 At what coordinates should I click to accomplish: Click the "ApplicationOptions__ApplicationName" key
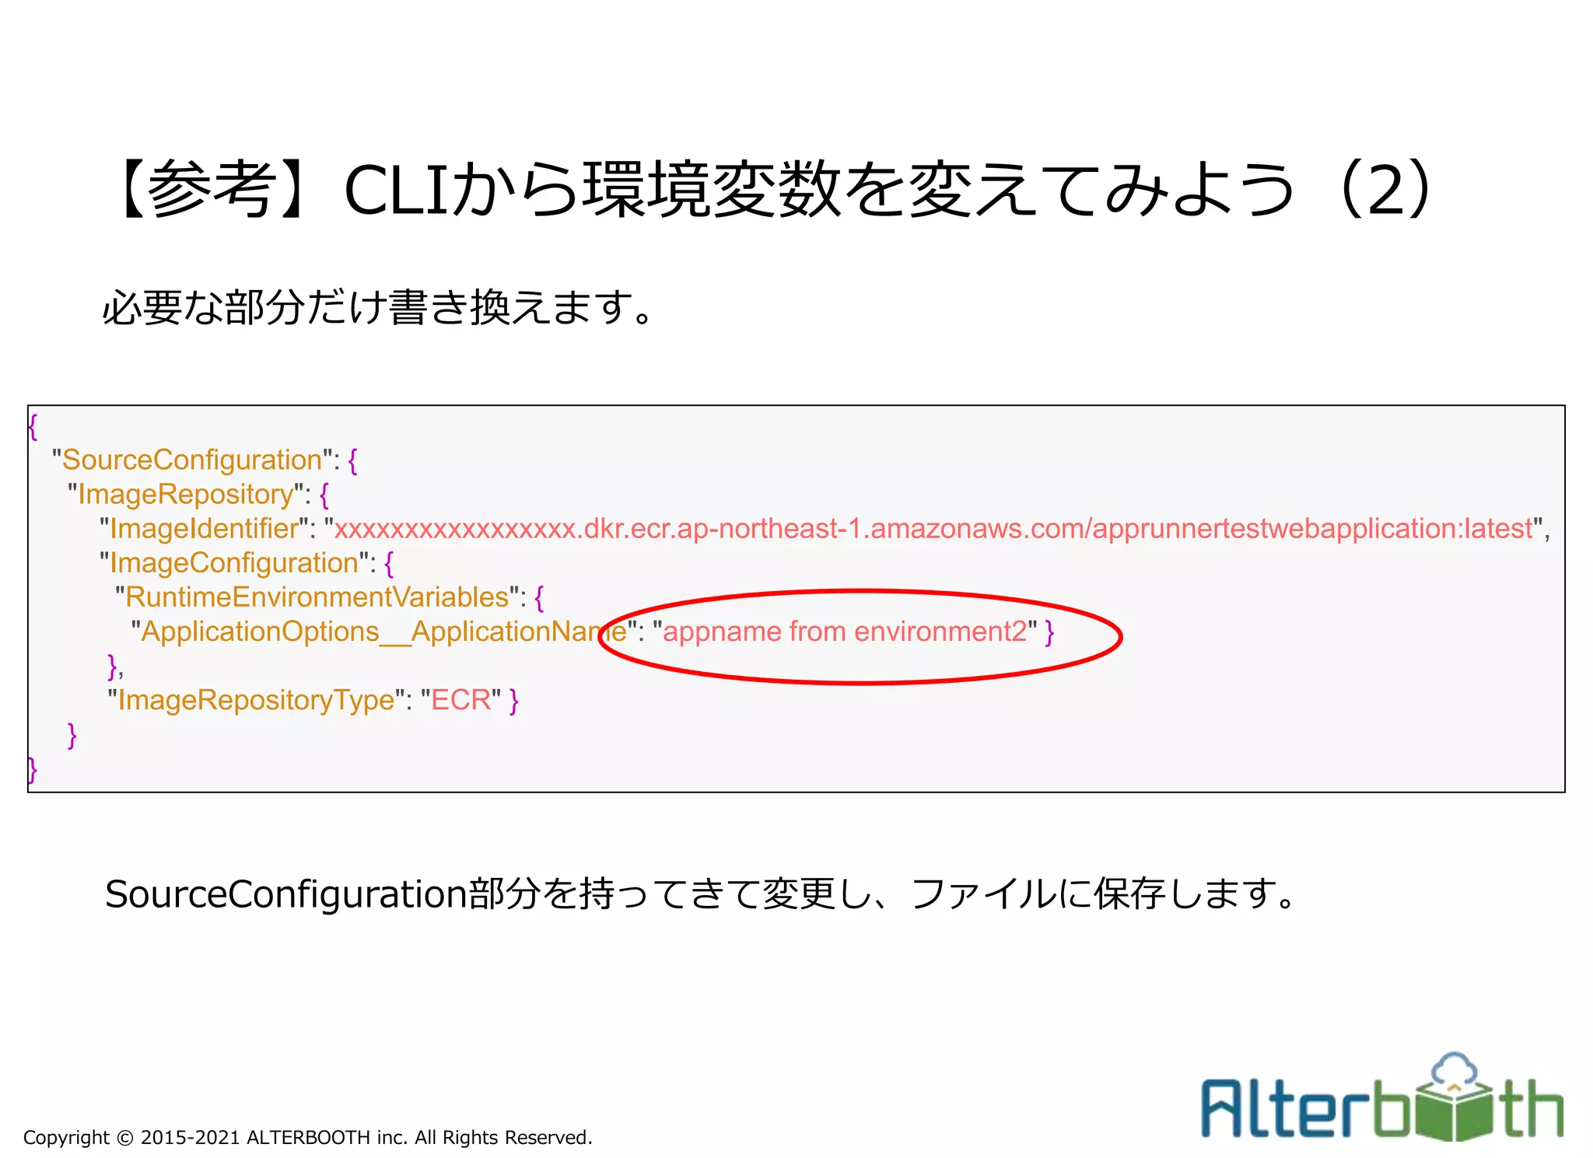pyautogui.click(x=383, y=631)
